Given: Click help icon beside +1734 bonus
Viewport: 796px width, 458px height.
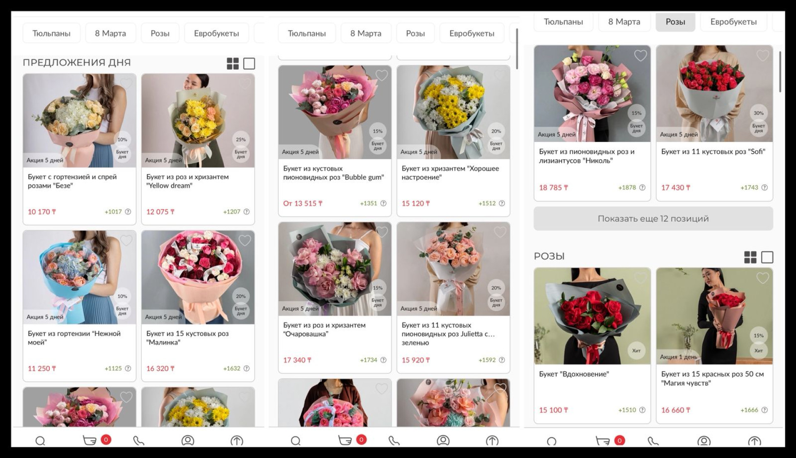Looking at the screenshot, I should click(383, 360).
